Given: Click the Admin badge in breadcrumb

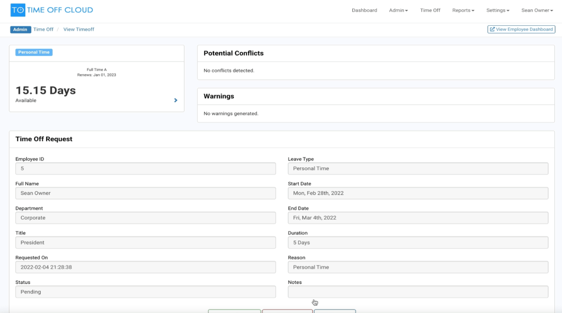Looking at the screenshot, I should [20, 30].
